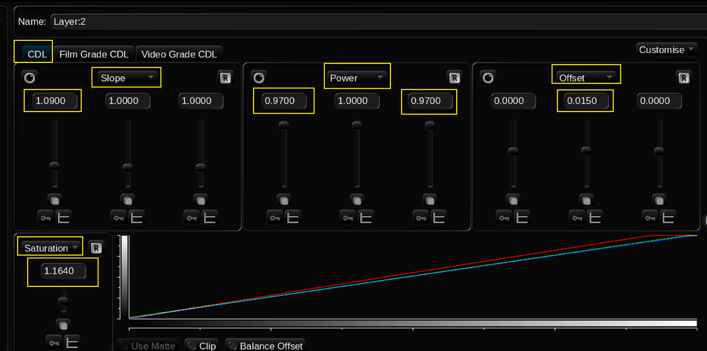Screen dimensions: 707x351
Task: Open curve graph icon under Slope blue
Action: point(209,218)
